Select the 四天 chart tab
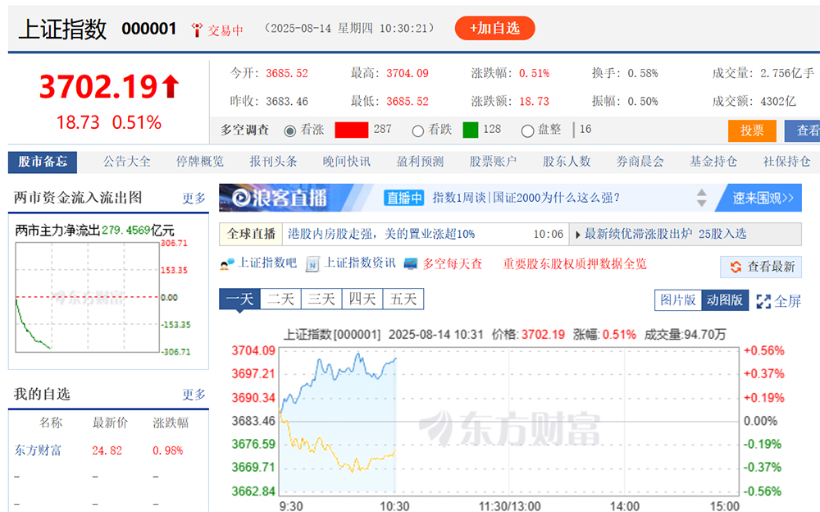This screenshot has height=512, width=820. pyautogui.click(x=362, y=299)
